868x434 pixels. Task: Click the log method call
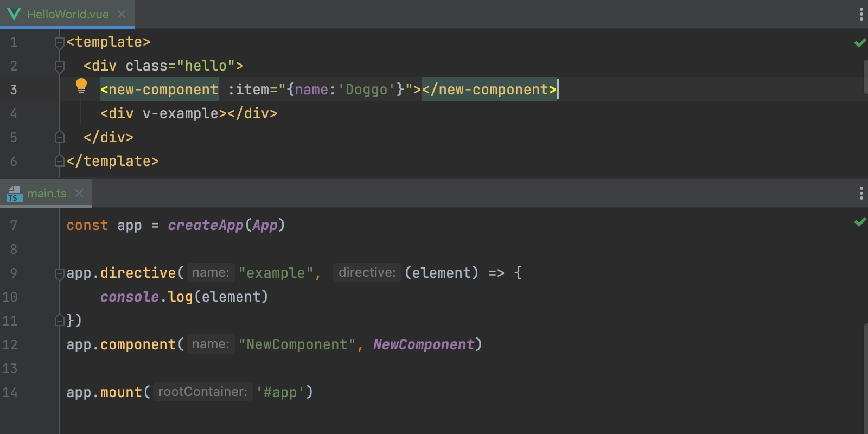[x=180, y=297]
